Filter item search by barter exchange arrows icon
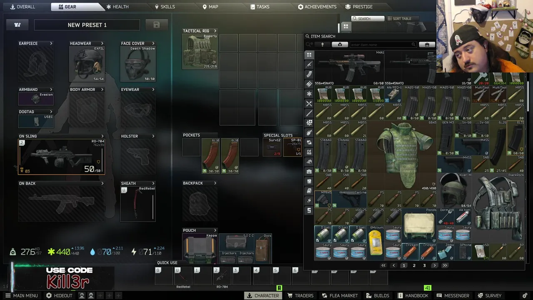This screenshot has width=533, height=300. point(309,142)
